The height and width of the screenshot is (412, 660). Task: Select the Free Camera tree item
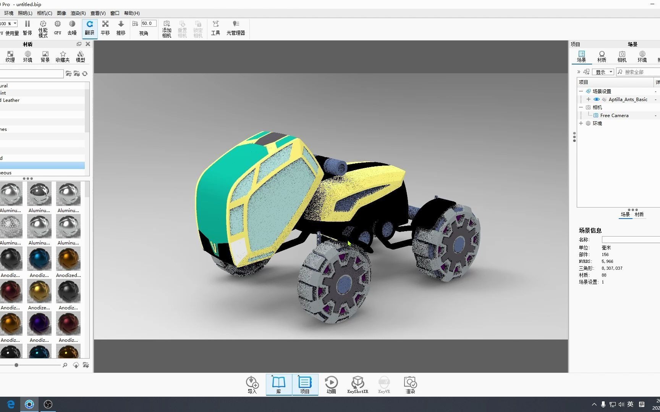(614, 116)
